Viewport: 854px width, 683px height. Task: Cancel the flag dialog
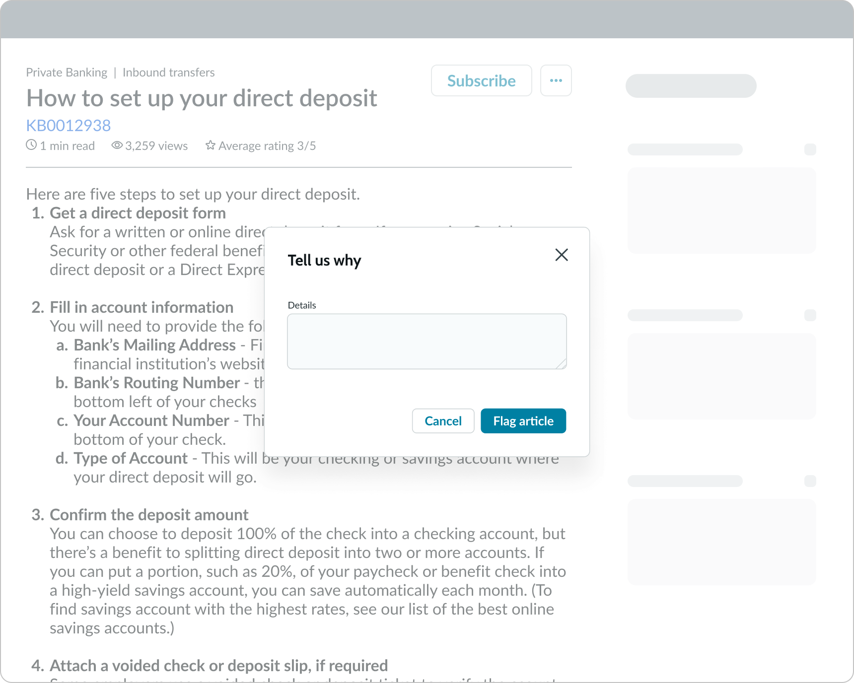click(x=442, y=420)
